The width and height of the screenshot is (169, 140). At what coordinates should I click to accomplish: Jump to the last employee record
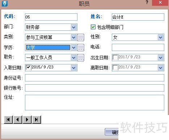click(37, 119)
